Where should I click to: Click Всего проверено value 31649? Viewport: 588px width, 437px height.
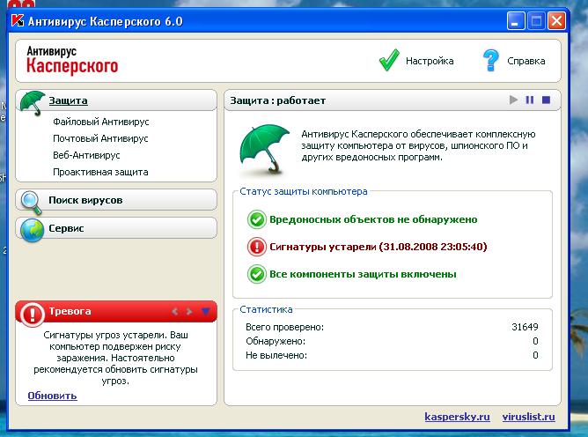[525, 327]
